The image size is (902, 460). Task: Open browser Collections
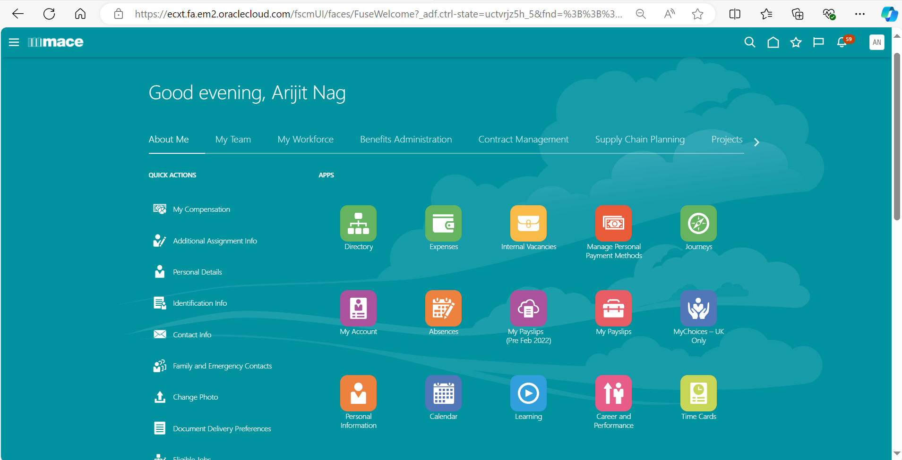[798, 14]
